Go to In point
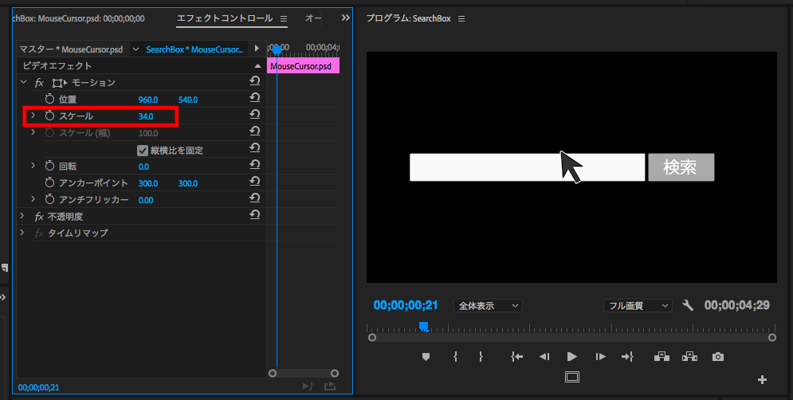This screenshot has width=793, height=400. tap(517, 357)
